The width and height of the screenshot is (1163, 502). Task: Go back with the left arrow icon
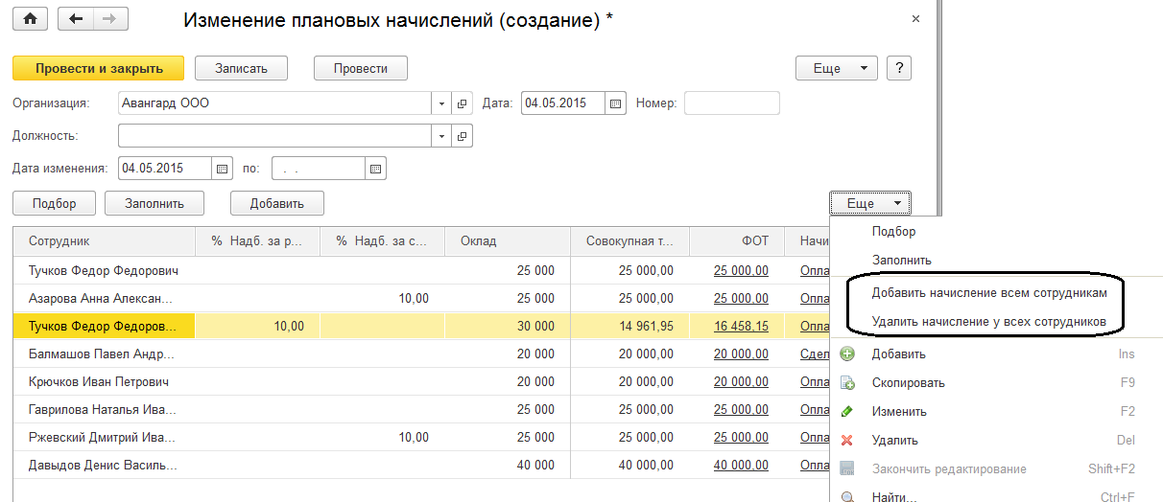(77, 19)
